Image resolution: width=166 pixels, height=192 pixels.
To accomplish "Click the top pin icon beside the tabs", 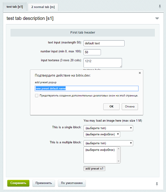I will click(x=160, y=6).
